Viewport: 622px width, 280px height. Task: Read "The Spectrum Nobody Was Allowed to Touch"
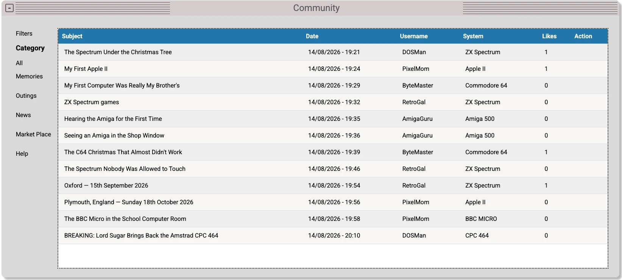click(x=125, y=169)
